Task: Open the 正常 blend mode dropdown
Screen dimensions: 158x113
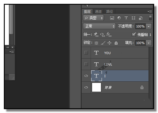Action: 99,26
